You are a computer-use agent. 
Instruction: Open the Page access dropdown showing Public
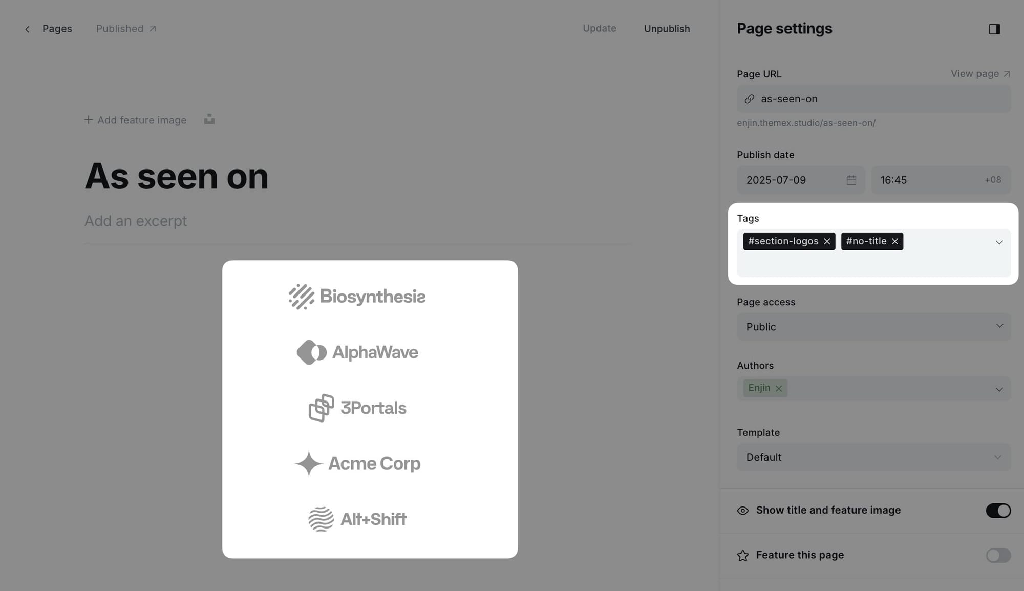click(873, 326)
